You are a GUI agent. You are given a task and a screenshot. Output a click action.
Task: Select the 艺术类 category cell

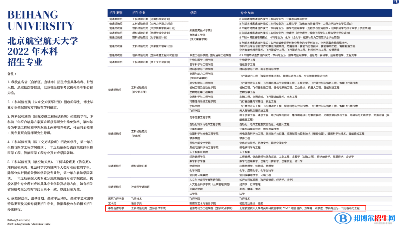click(x=112, y=203)
